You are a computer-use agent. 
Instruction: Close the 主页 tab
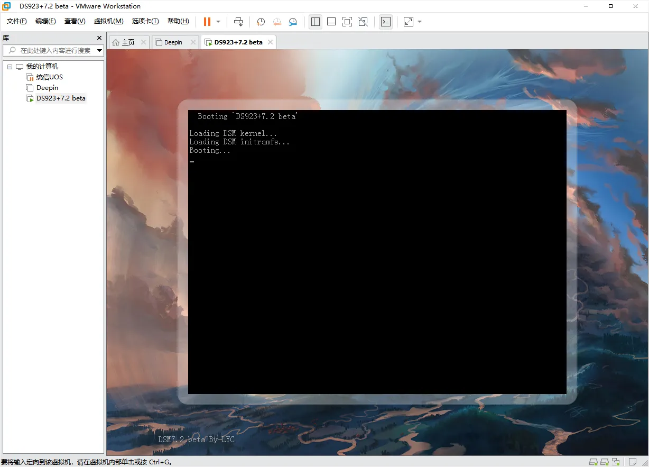tap(144, 42)
